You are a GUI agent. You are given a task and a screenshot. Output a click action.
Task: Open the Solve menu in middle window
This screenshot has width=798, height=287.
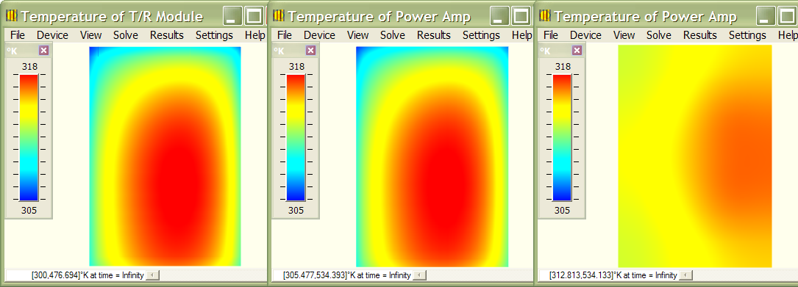click(x=393, y=35)
